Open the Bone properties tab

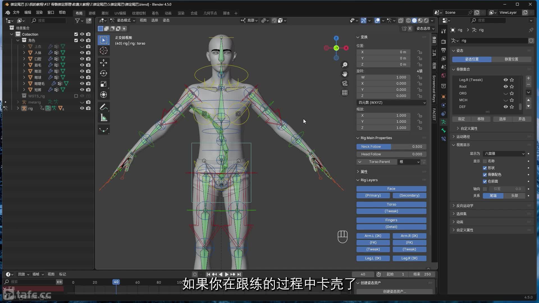point(444,130)
